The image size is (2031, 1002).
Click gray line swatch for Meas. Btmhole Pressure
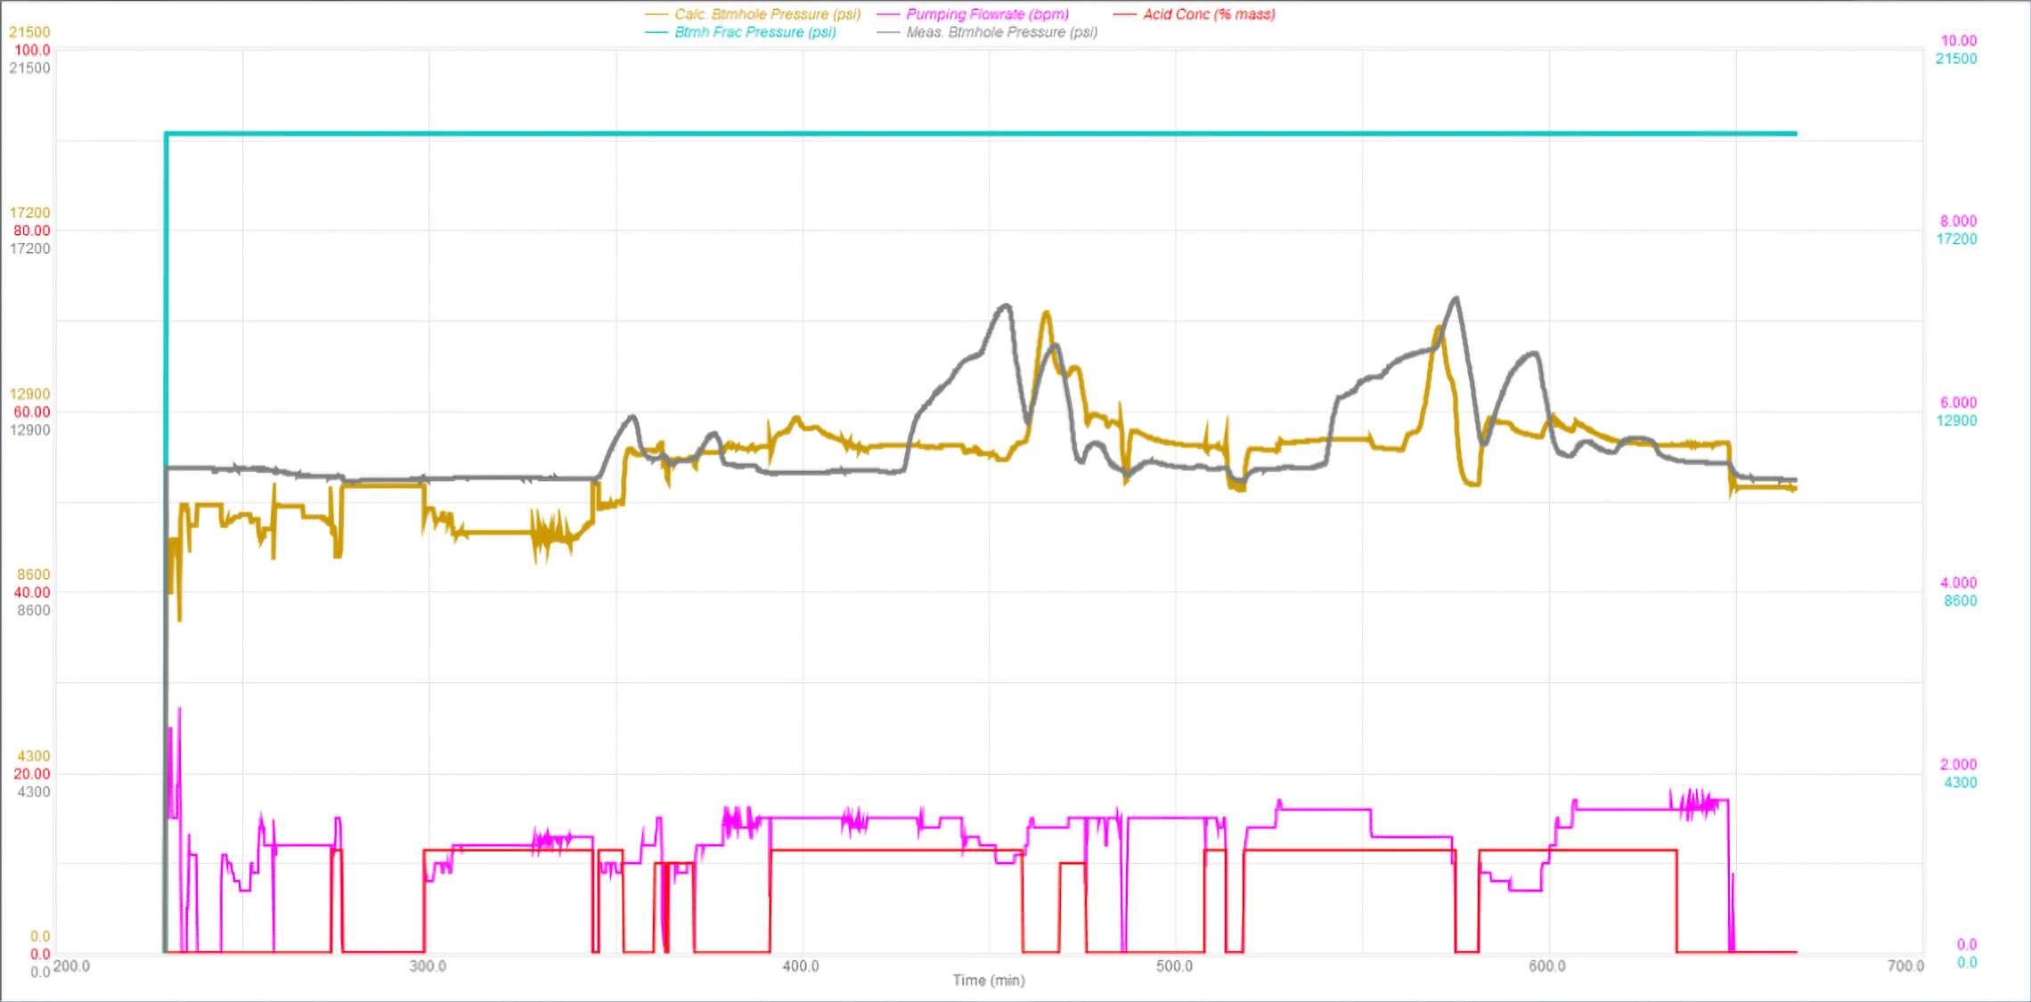888,32
